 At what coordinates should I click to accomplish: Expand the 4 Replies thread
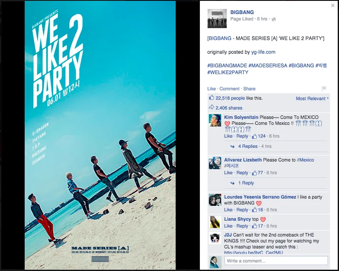coord(248,146)
